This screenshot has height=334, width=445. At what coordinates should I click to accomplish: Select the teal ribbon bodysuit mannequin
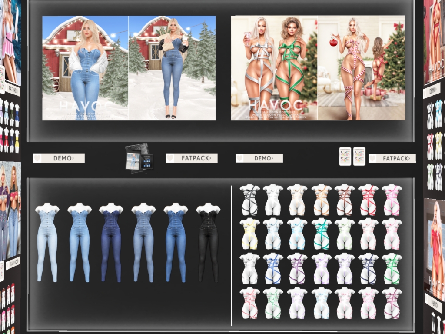(x=321, y=234)
